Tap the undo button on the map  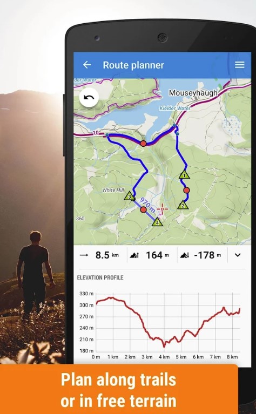click(x=89, y=98)
